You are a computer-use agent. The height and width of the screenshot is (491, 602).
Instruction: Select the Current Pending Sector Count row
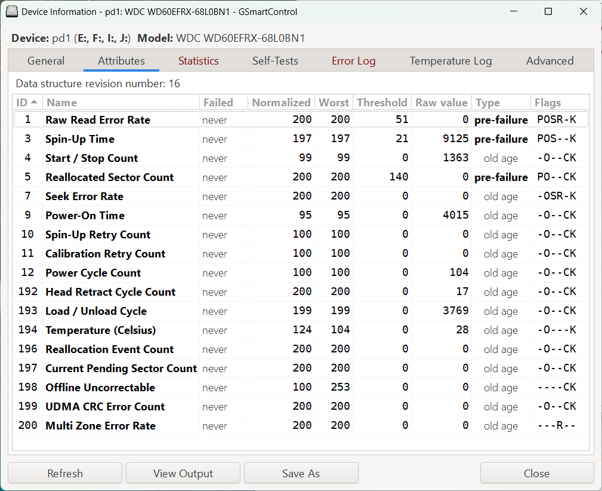click(x=301, y=368)
